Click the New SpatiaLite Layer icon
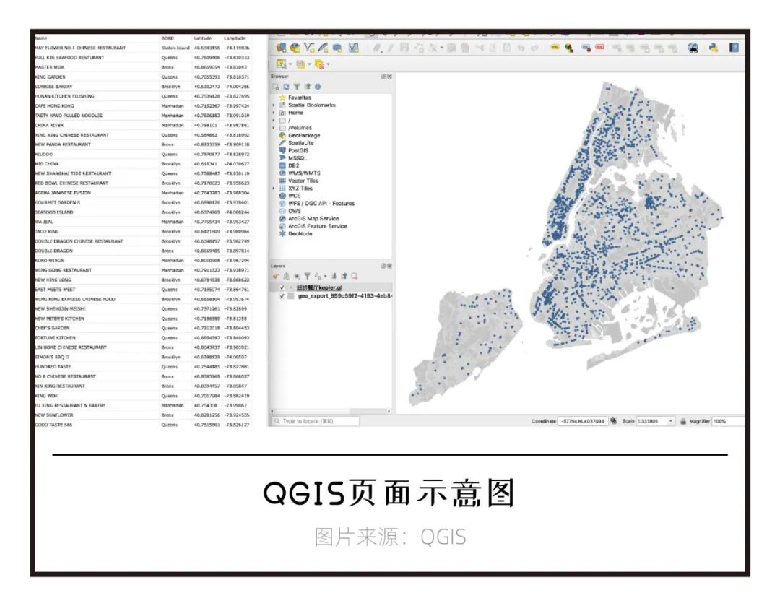The width and height of the screenshot is (780, 606). [324, 47]
